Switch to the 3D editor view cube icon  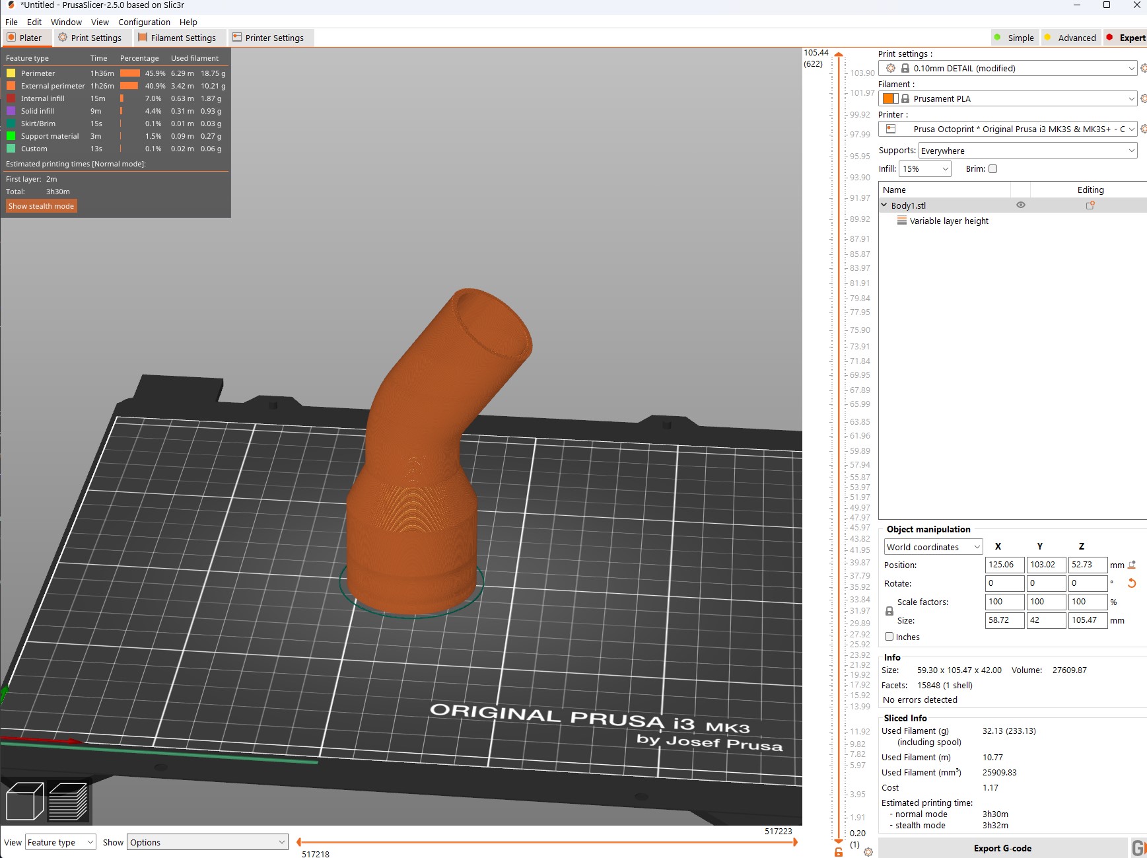[x=24, y=801]
